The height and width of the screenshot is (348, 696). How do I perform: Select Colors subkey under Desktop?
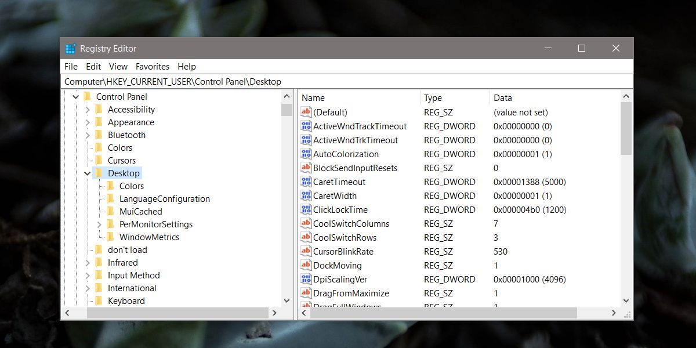132,186
